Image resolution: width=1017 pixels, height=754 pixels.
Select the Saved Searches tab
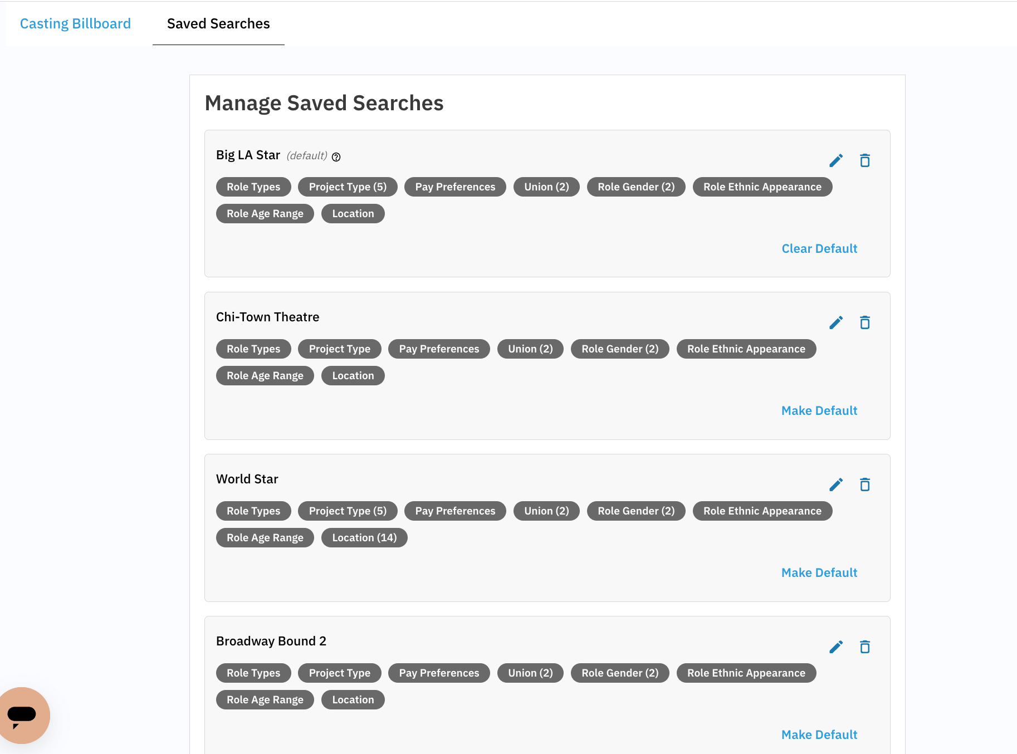click(218, 23)
